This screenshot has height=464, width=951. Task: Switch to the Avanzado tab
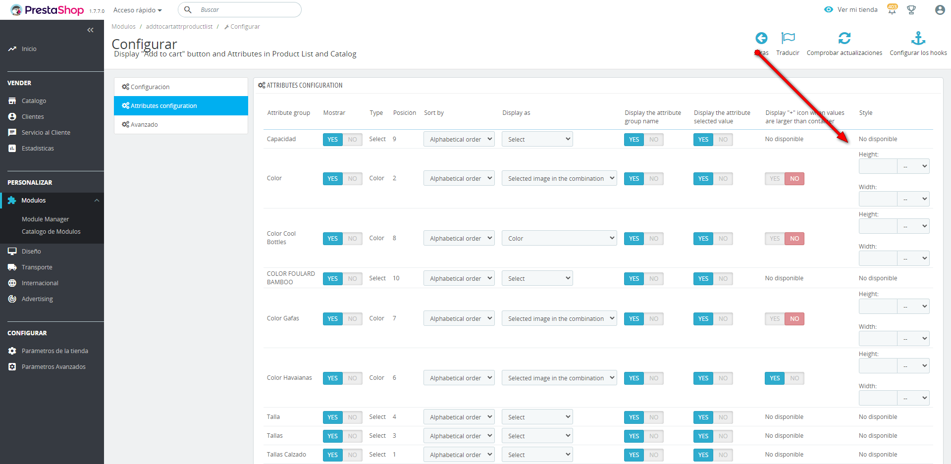[181, 125]
